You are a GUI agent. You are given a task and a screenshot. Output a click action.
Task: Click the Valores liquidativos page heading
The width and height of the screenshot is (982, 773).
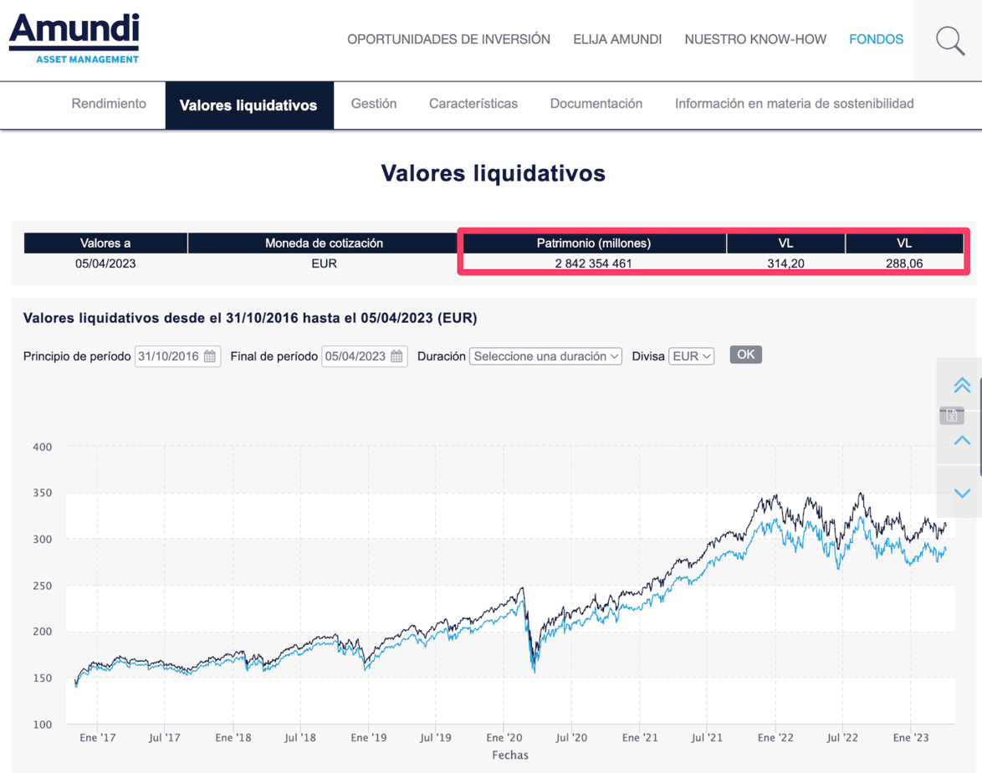click(x=494, y=173)
